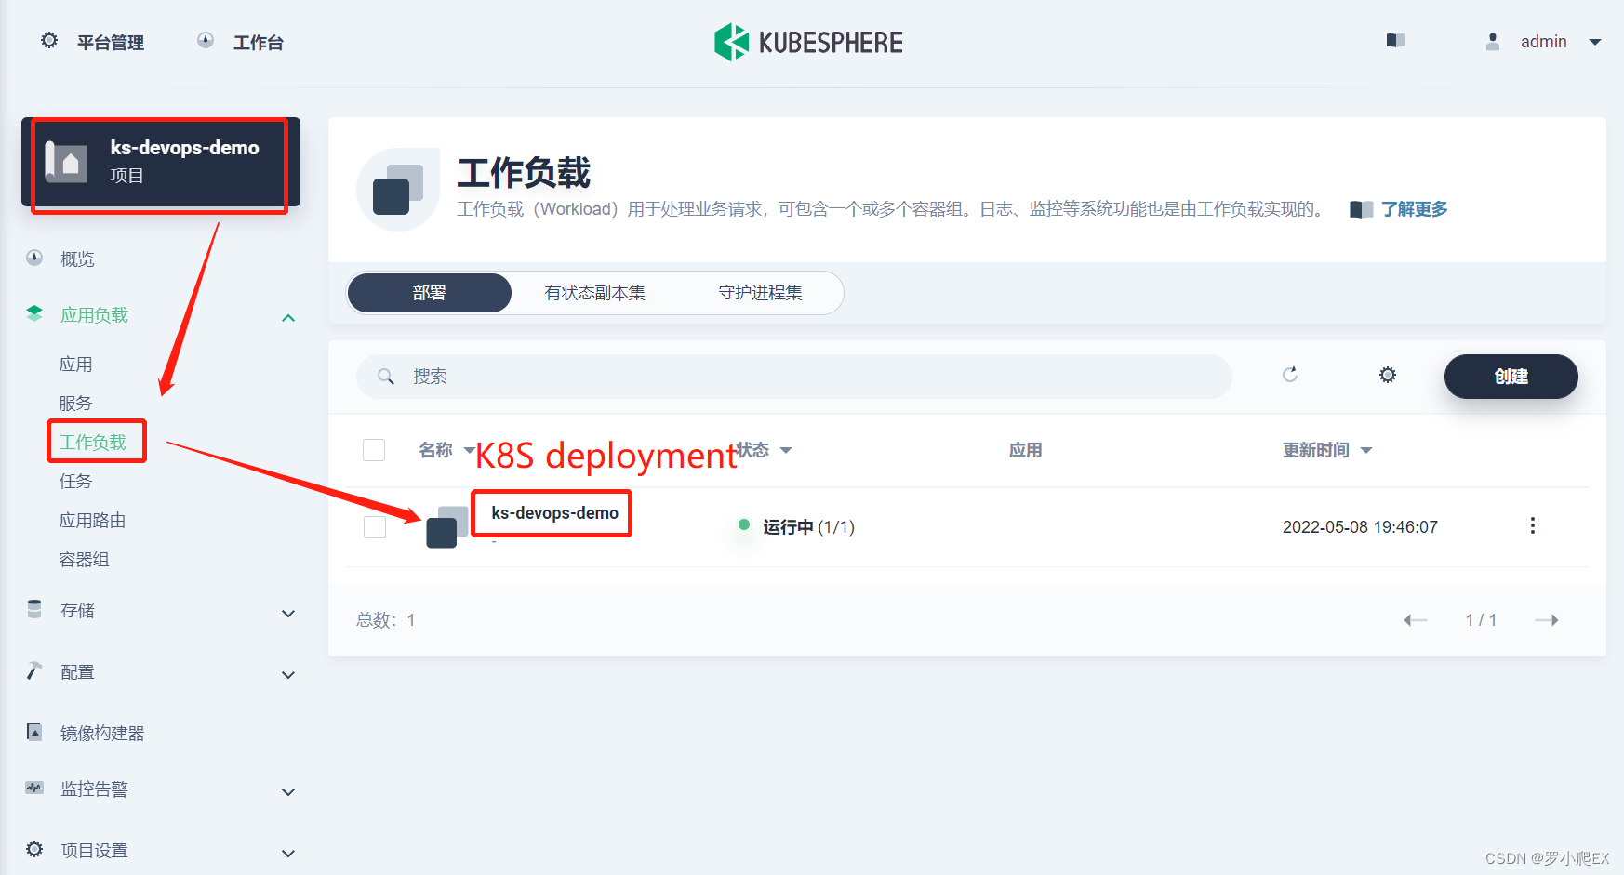
Task: Click the 创建 button
Action: tap(1511, 376)
